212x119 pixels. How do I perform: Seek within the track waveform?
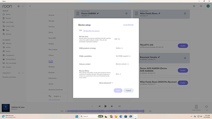point(106,111)
